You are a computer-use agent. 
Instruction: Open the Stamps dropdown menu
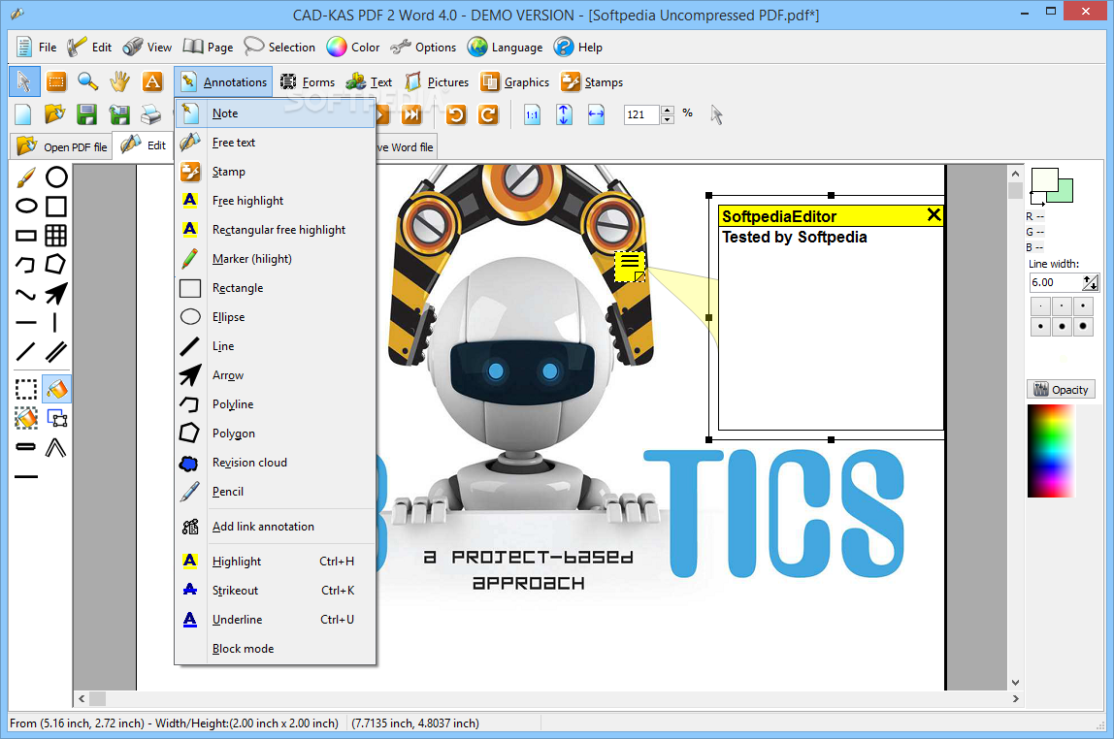click(592, 81)
